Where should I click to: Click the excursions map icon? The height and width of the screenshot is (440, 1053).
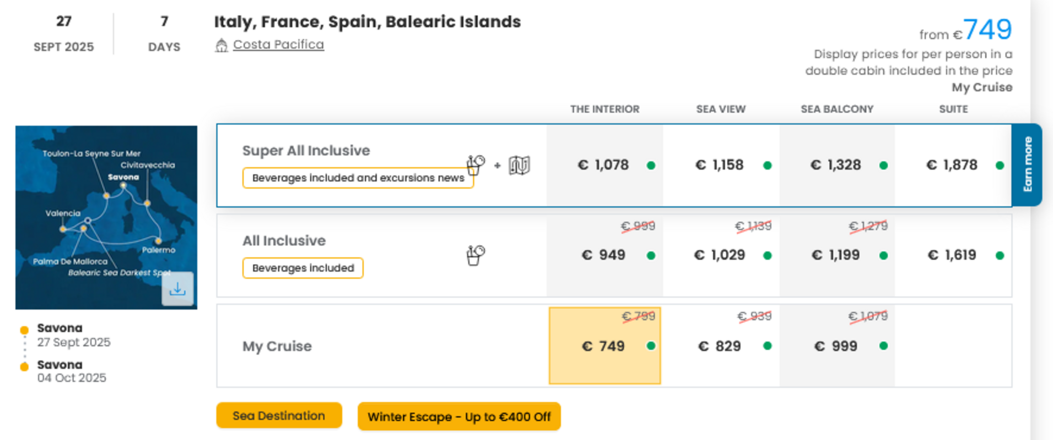tap(519, 165)
